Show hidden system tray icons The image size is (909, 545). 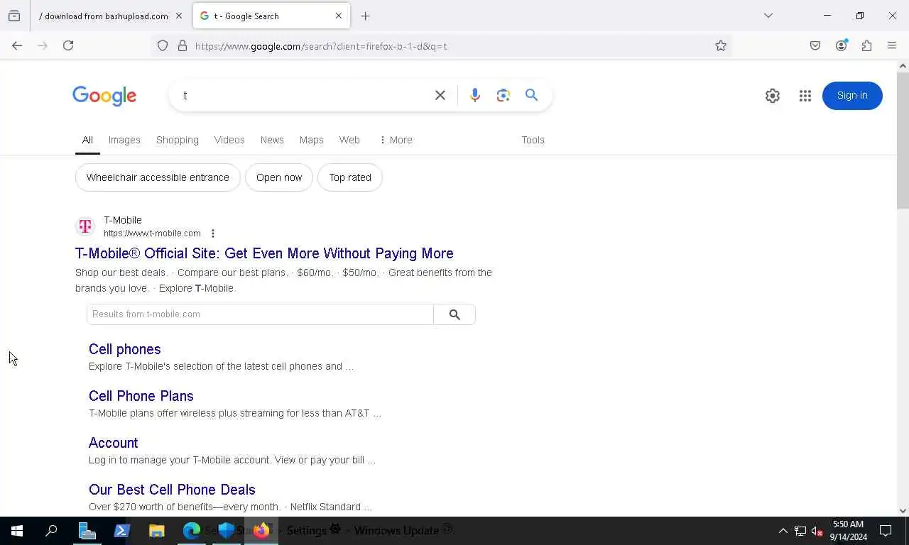783,531
